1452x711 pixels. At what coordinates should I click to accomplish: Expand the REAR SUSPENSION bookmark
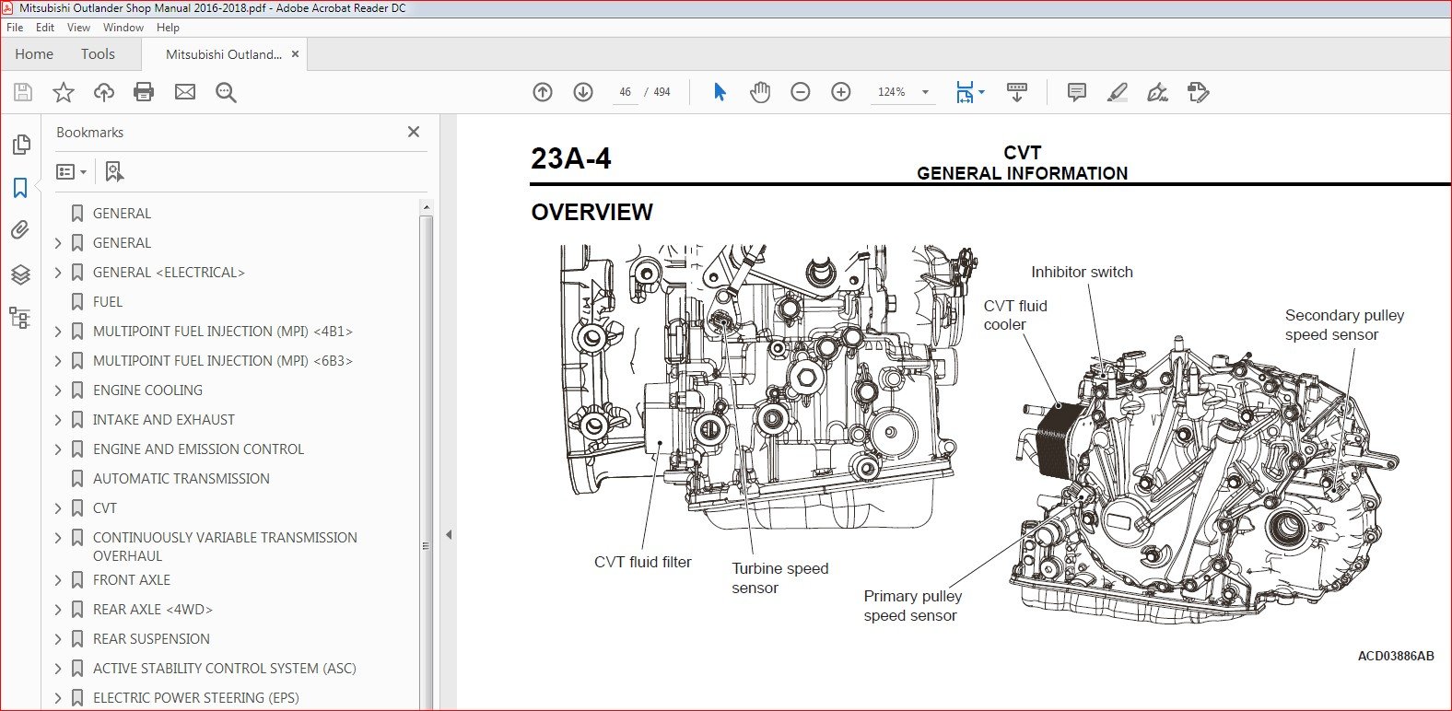[x=58, y=639]
